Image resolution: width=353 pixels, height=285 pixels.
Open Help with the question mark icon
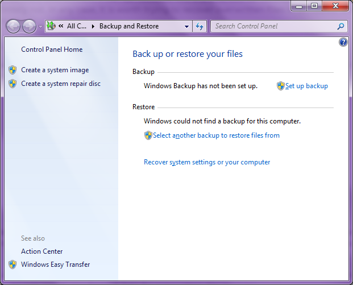343,42
